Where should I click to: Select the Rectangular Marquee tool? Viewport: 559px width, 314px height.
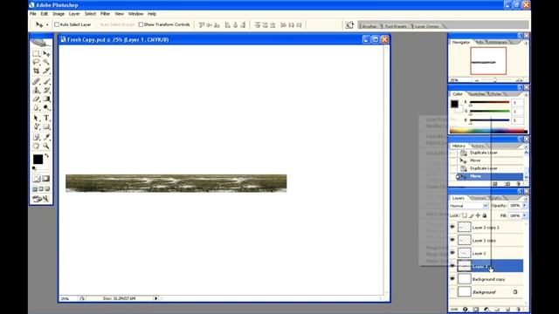point(36,54)
